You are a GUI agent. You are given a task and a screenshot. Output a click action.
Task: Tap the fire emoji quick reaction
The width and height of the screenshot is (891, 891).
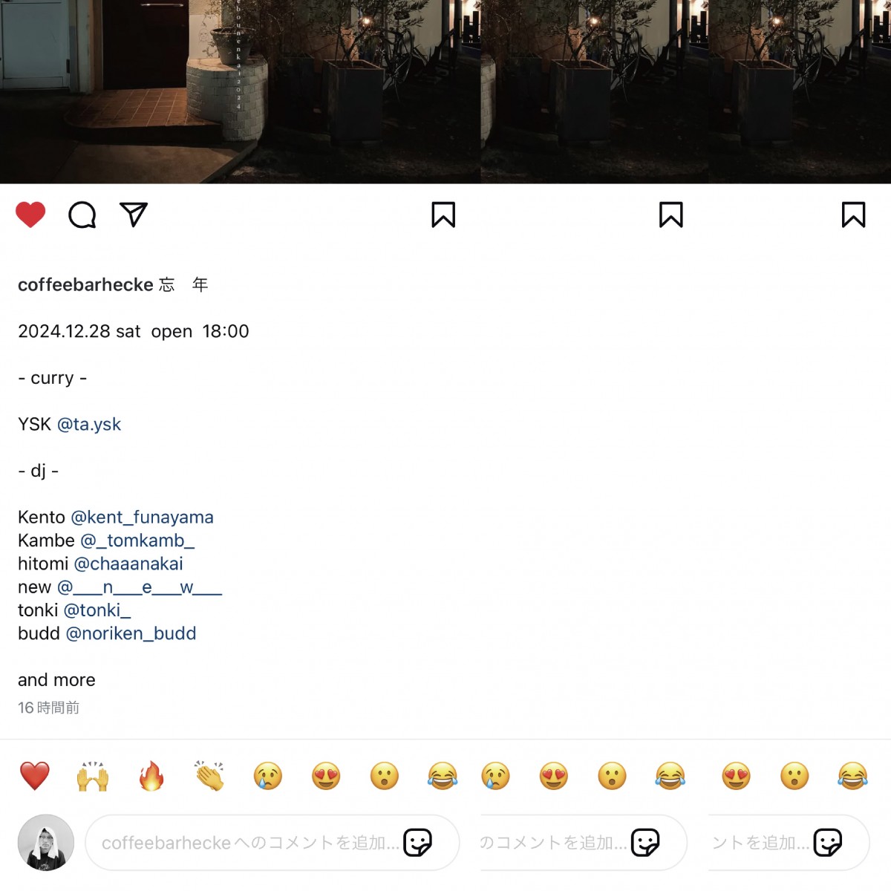point(151,776)
